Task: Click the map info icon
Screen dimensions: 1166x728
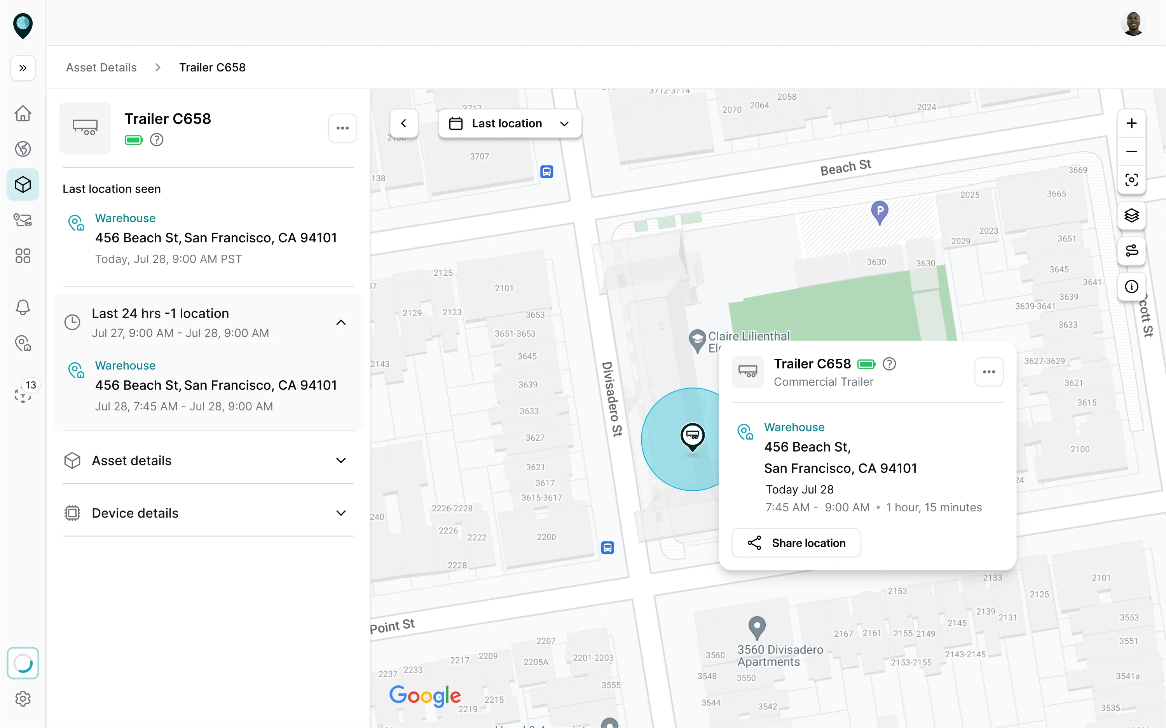Action: (1131, 287)
